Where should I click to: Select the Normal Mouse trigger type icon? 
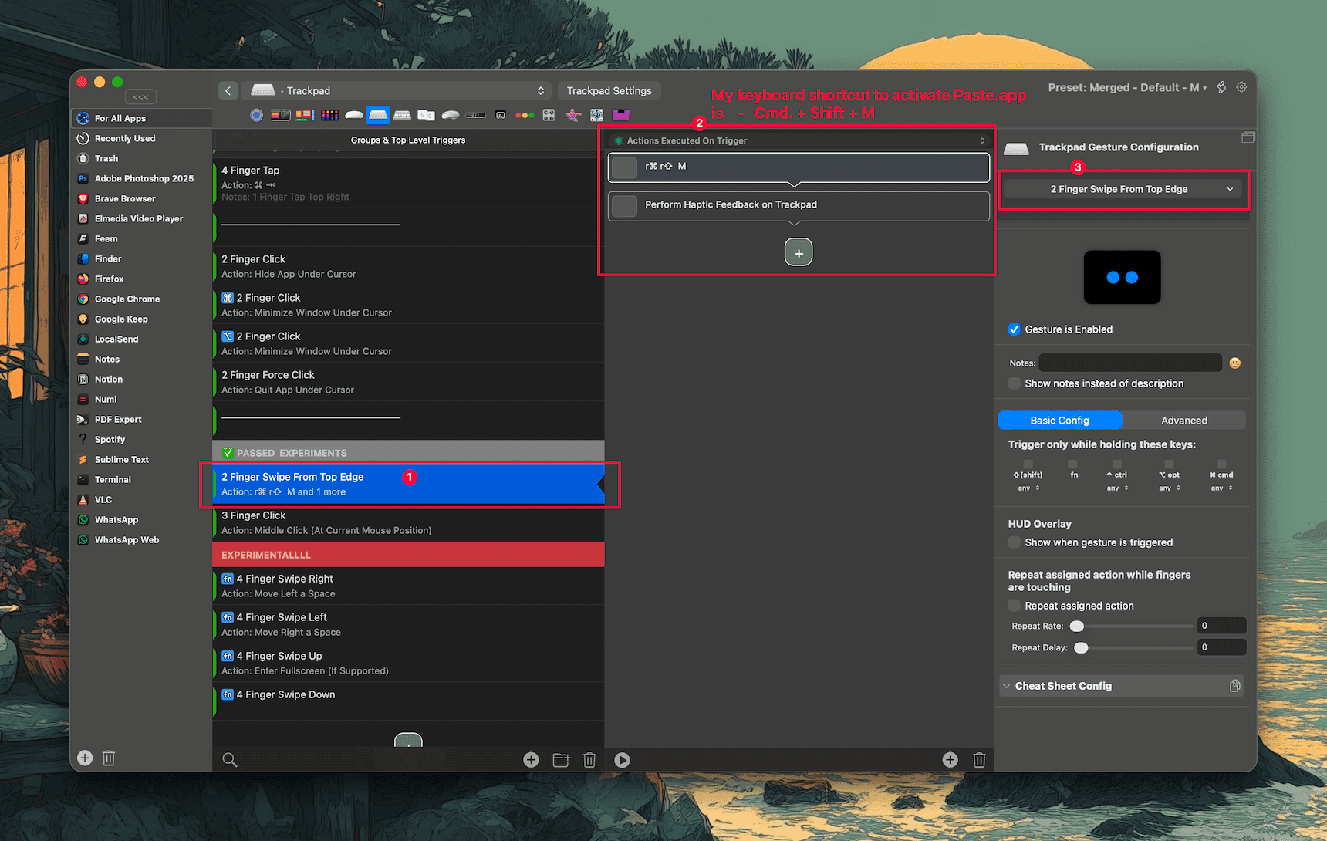451,115
